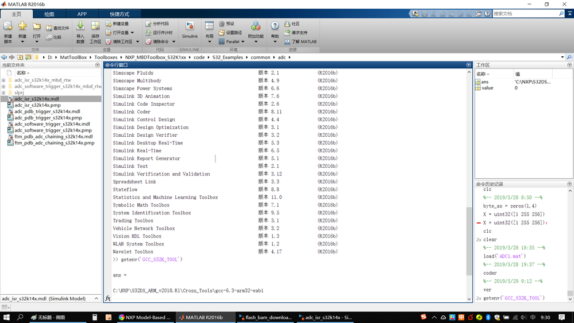
Task: Create a new variable with 新建变量
Action: click(117, 24)
